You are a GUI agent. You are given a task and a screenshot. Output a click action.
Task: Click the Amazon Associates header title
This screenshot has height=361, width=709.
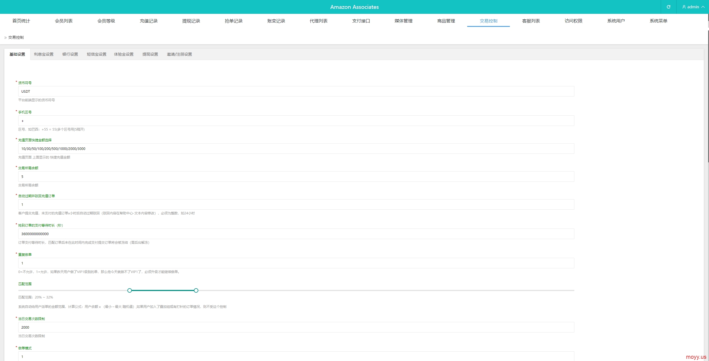coord(354,7)
